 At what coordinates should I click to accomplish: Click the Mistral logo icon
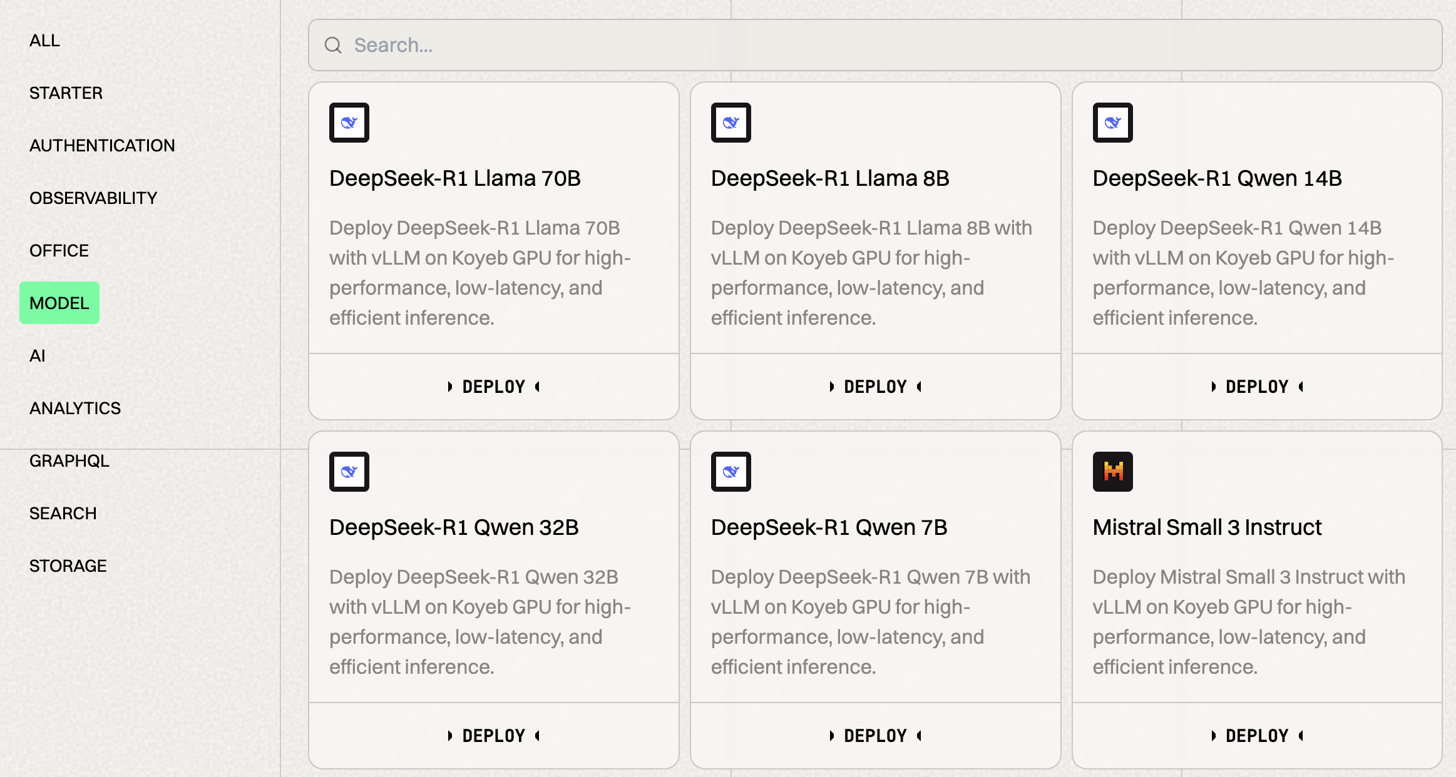point(1112,472)
